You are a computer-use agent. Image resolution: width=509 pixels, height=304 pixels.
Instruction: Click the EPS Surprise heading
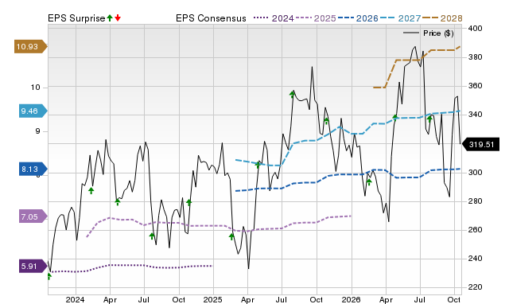pyautogui.click(x=76, y=18)
